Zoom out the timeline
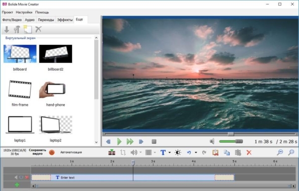 pos(280,152)
